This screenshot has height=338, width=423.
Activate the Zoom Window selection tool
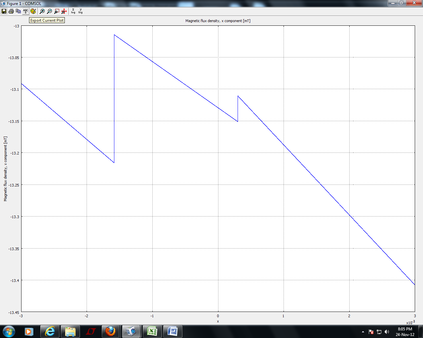pyautogui.click(x=57, y=11)
